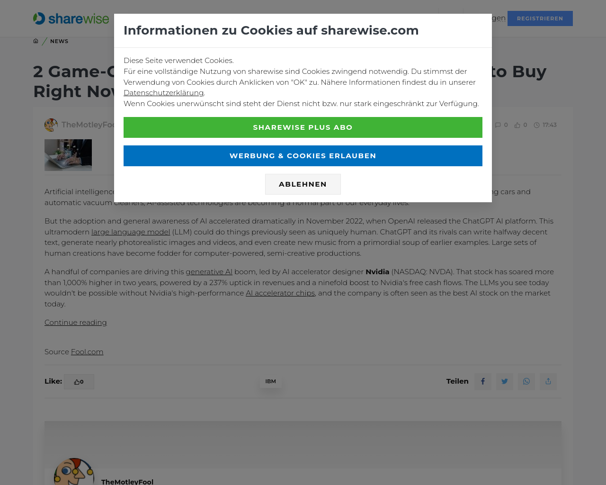This screenshot has height=485, width=606.
Task: Click the thumbs-up count near the timestamp
Action: point(521,125)
